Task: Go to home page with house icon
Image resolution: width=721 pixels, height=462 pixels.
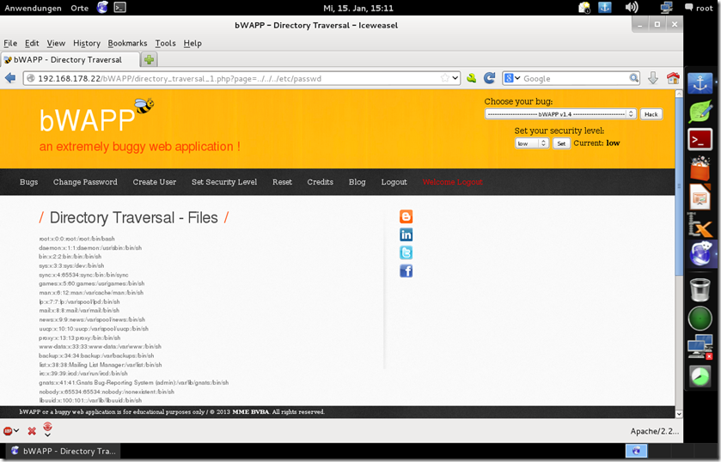Action: (673, 78)
